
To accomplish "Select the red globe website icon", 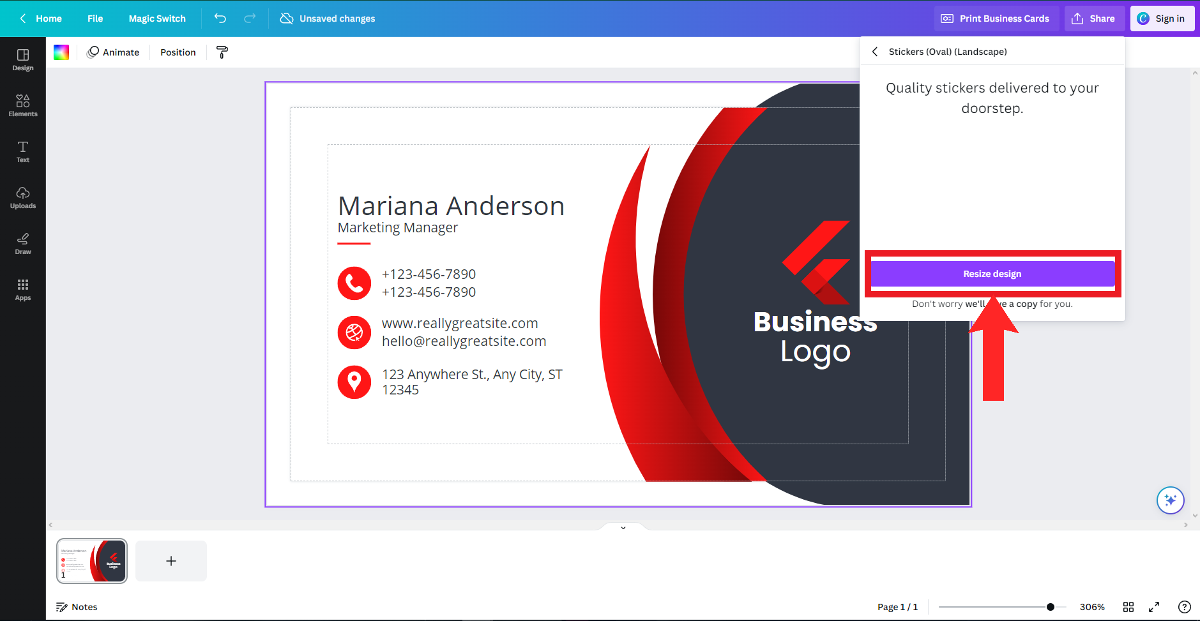I will 354,333.
